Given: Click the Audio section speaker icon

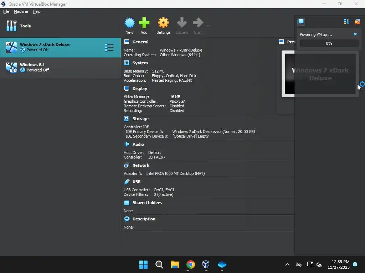Looking at the screenshot, I should tap(127, 144).
